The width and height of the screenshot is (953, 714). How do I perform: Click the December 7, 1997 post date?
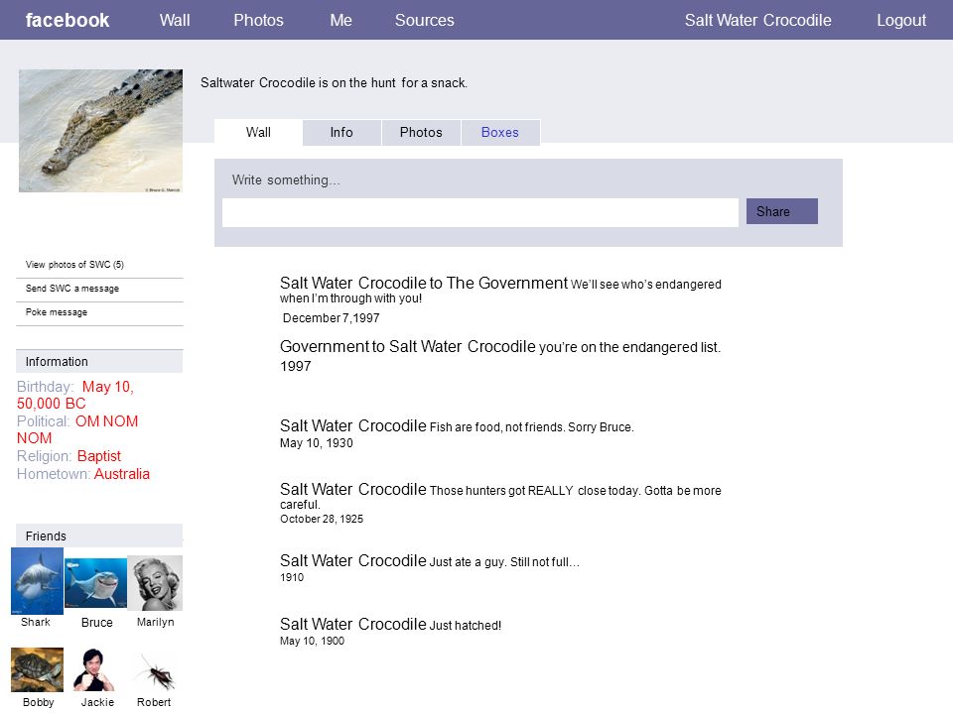point(332,318)
